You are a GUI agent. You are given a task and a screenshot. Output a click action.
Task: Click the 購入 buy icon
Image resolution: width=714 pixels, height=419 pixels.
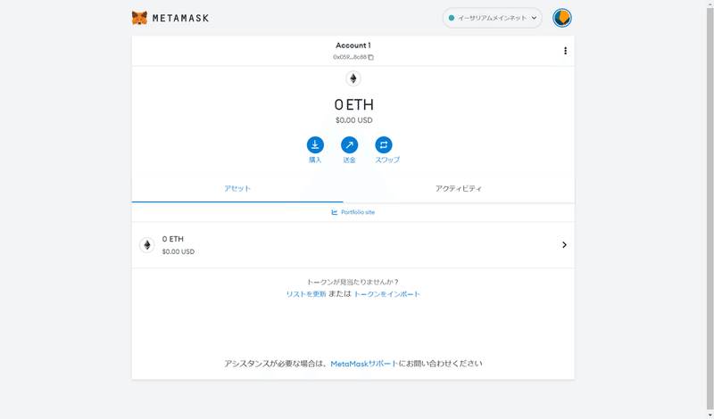[x=315, y=145]
